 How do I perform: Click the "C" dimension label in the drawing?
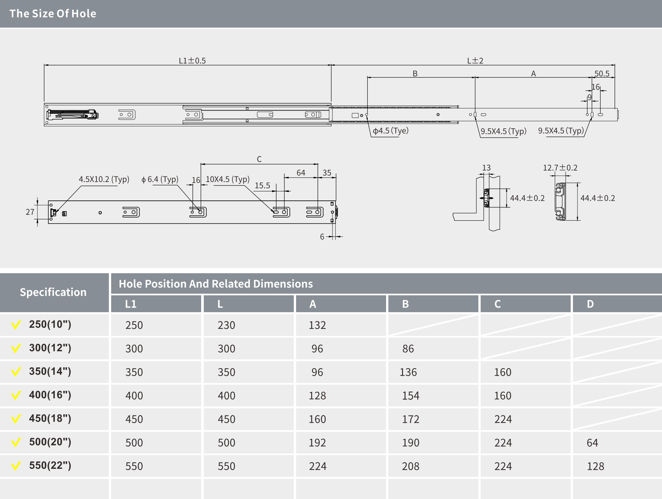(259, 159)
